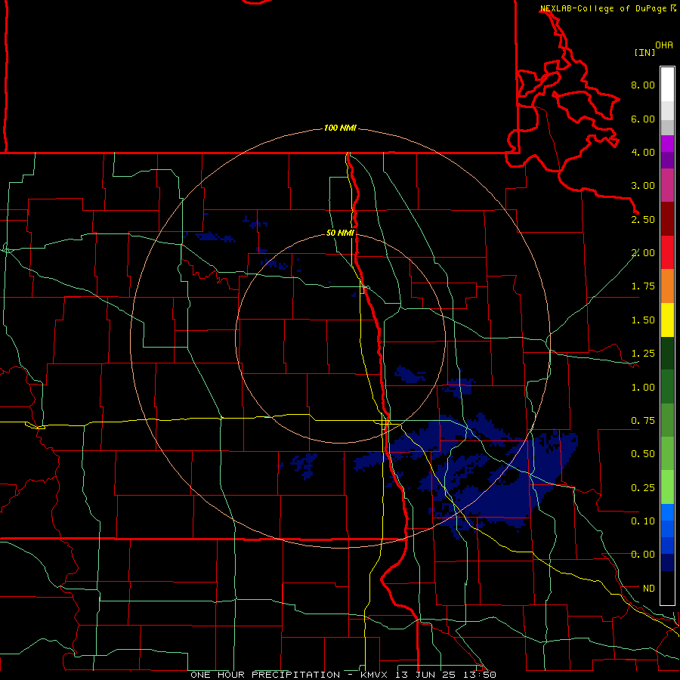Click the 3.00 legend value
The image size is (680, 680).
pos(643,186)
